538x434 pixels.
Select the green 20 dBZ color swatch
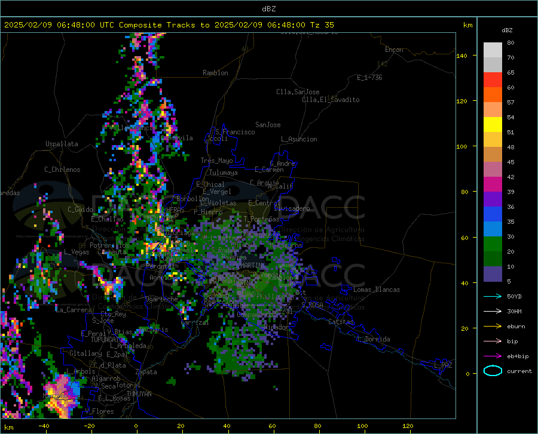pos(493,244)
